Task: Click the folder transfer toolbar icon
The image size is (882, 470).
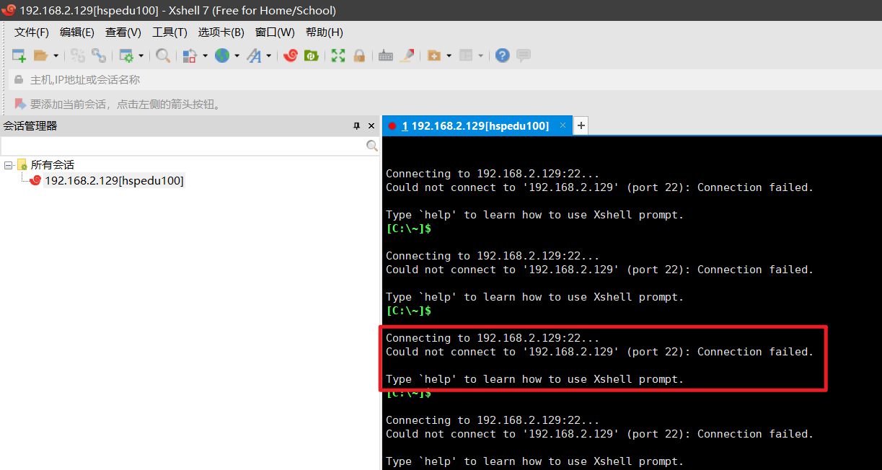Action: coord(434,56)
